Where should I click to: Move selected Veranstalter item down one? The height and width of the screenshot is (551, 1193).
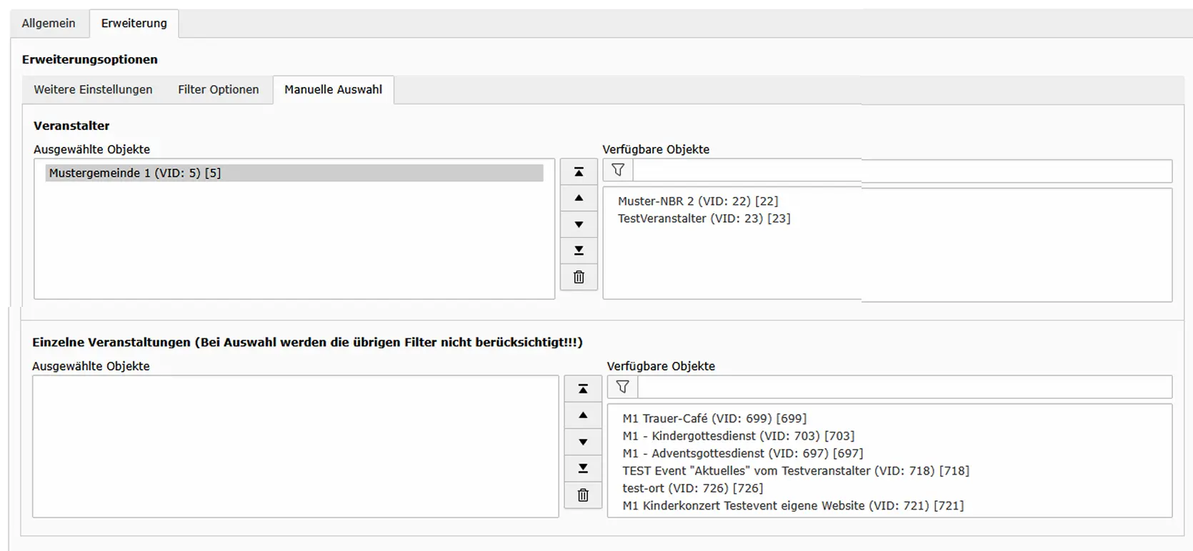point(579,225)
